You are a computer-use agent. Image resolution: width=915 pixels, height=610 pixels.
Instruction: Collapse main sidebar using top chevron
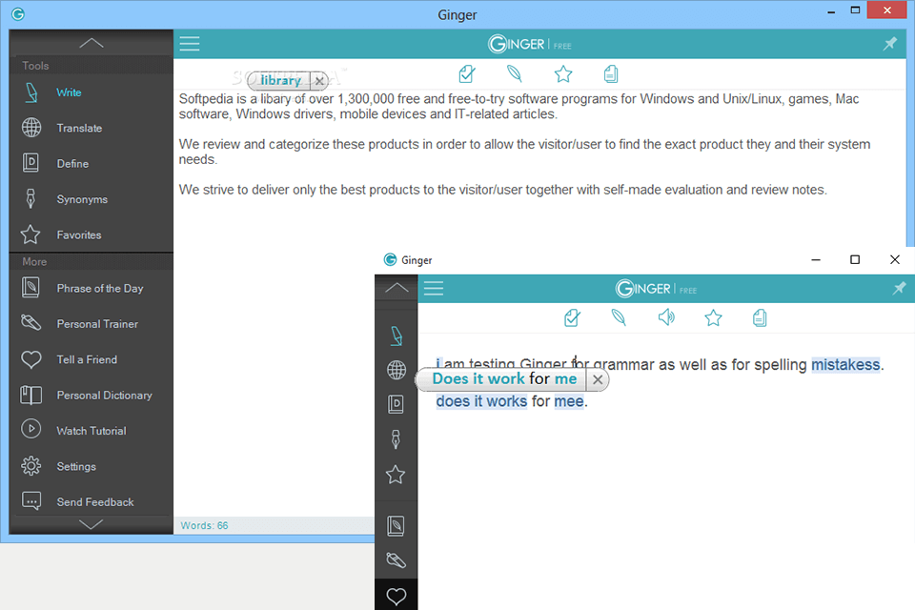[91, 43]
